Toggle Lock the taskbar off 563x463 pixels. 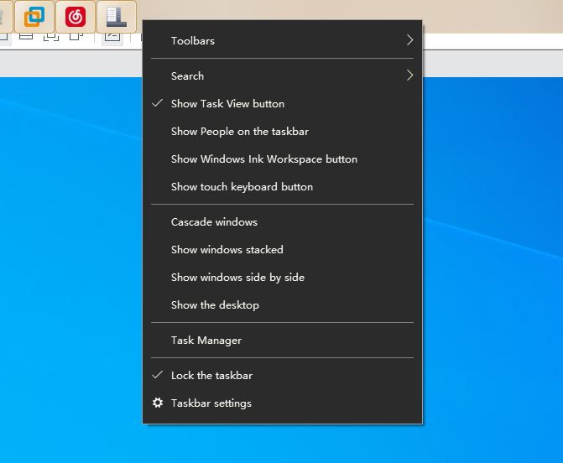pyautogui.click(x=282, y=375)
